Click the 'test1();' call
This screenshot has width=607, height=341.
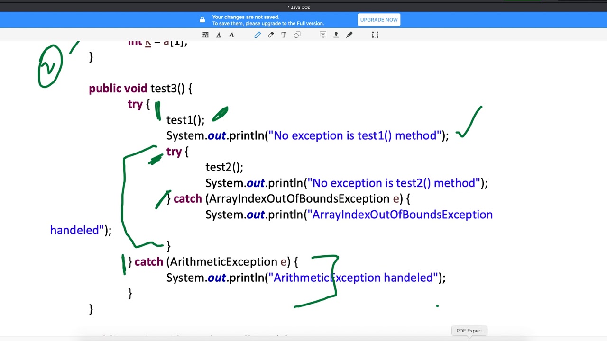185,120
